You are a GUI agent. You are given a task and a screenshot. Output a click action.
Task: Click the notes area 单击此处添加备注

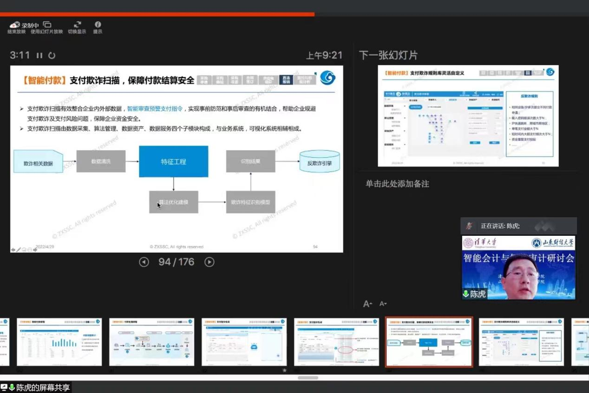tap(397, 184)
